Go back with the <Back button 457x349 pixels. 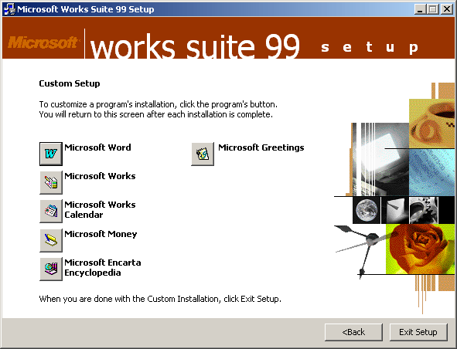(353, 332)
